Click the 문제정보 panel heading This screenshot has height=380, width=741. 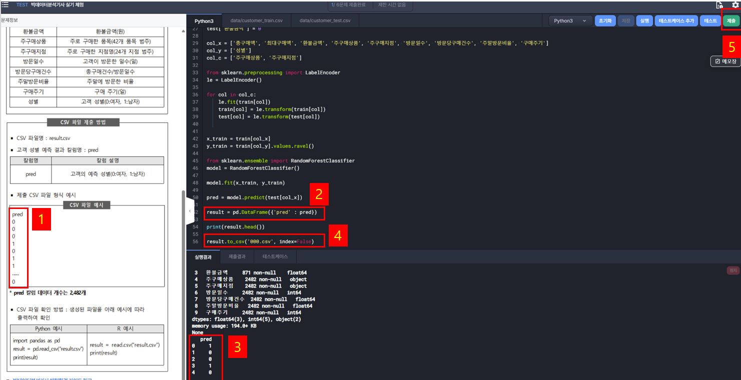(x=9, y=20)
